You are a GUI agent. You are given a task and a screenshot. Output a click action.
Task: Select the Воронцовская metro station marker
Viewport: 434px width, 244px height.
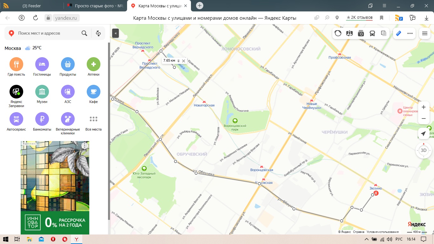[262, 168]
